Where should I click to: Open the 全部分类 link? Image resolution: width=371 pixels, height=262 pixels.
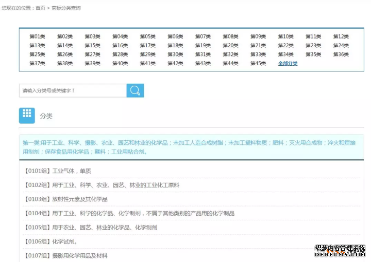click(288, 64)
